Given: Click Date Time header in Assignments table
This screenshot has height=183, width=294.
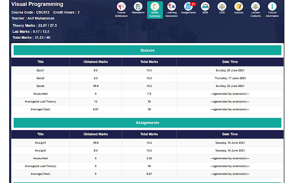Looking at the screenshot, I should [230, 135].
